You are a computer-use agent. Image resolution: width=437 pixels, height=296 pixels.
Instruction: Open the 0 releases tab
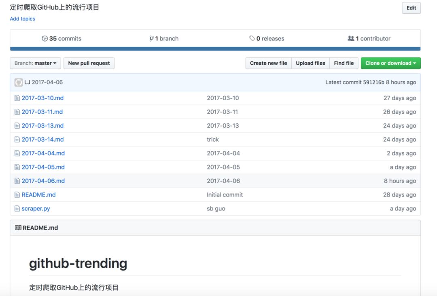[267, 38]
